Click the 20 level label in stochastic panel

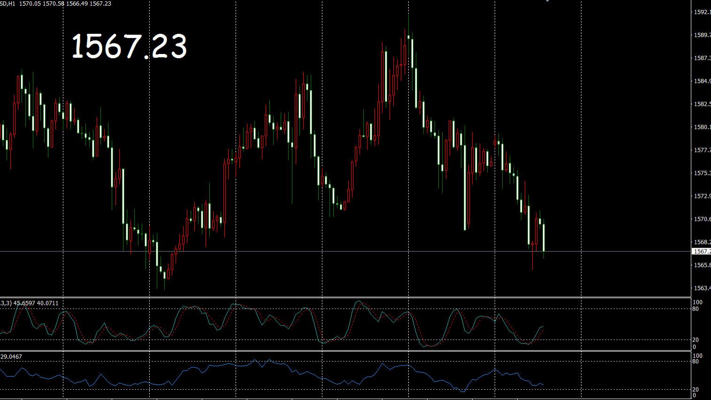[x=696, y=340]
